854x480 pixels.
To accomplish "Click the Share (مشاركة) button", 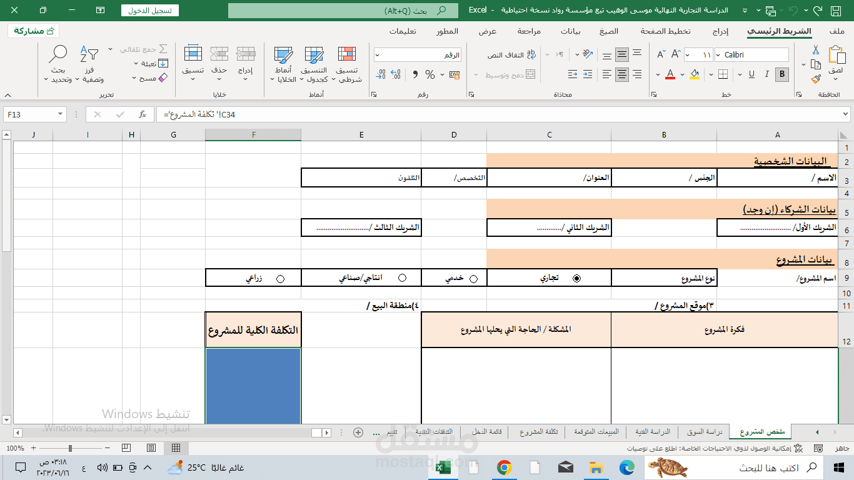I will click(34, 31).
